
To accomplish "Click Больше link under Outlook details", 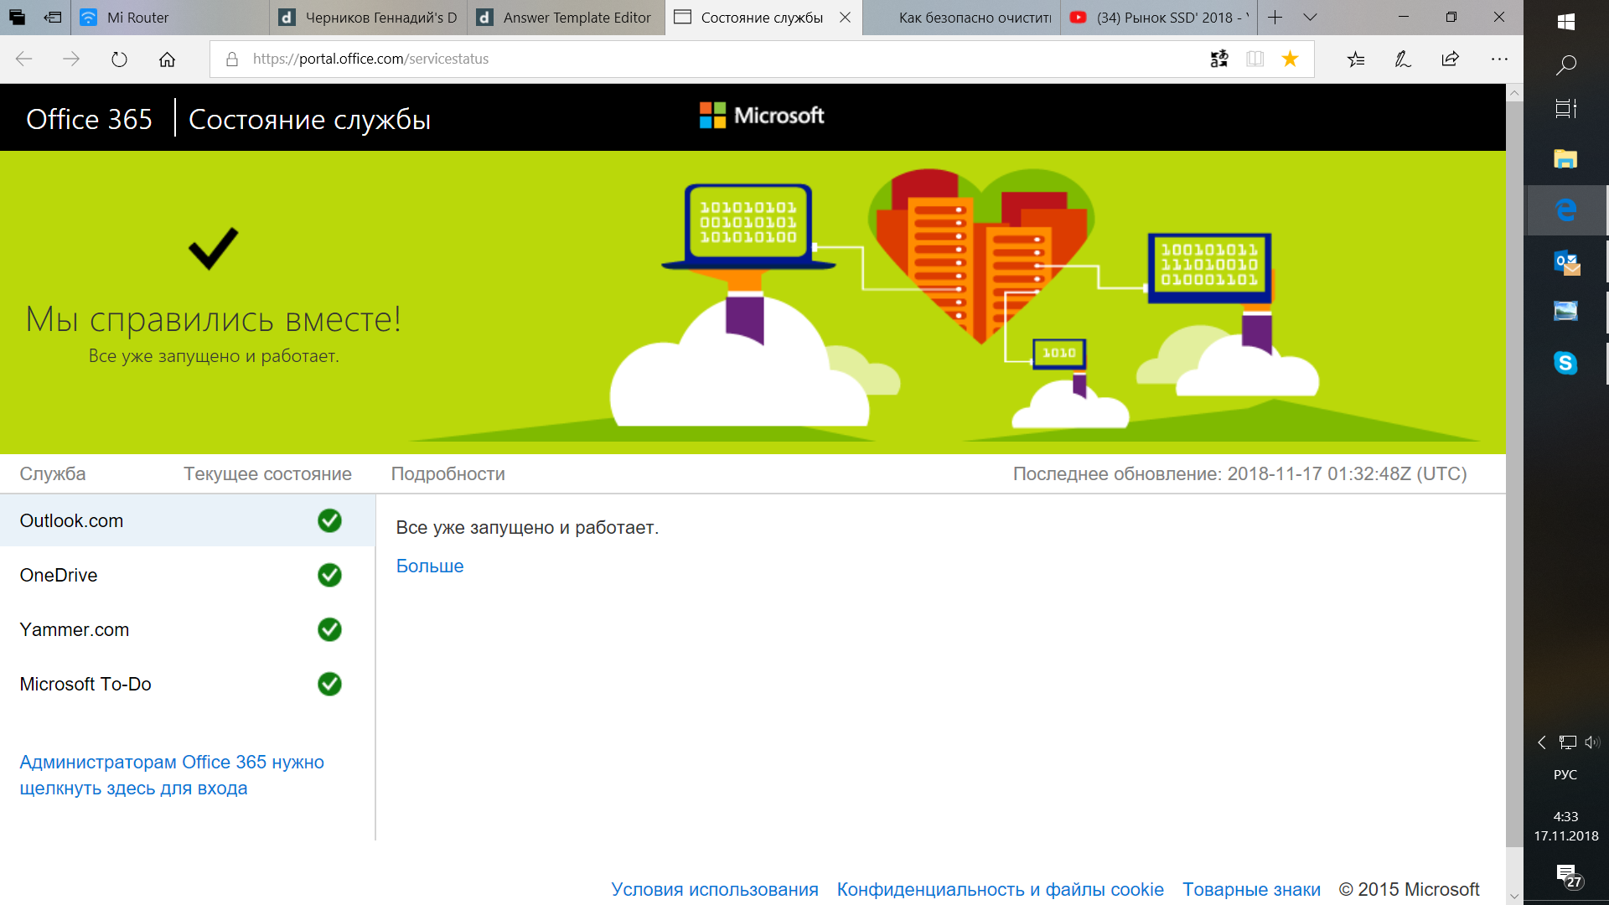I will (430, 565).
